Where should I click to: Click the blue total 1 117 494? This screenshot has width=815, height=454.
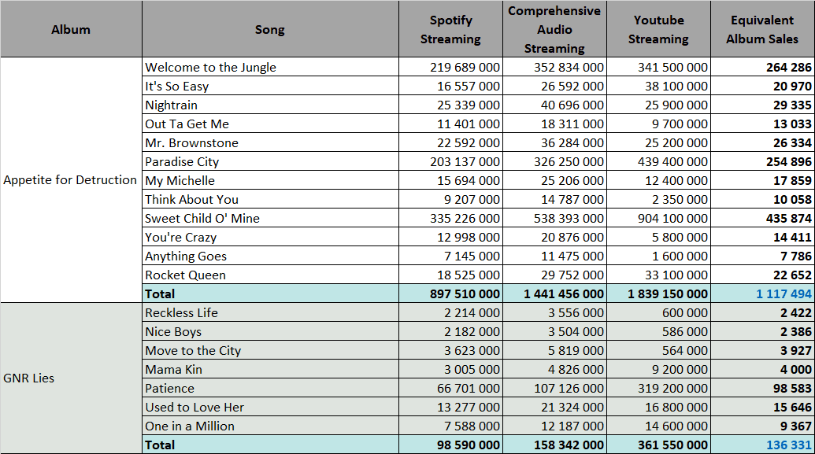point(784,294)
